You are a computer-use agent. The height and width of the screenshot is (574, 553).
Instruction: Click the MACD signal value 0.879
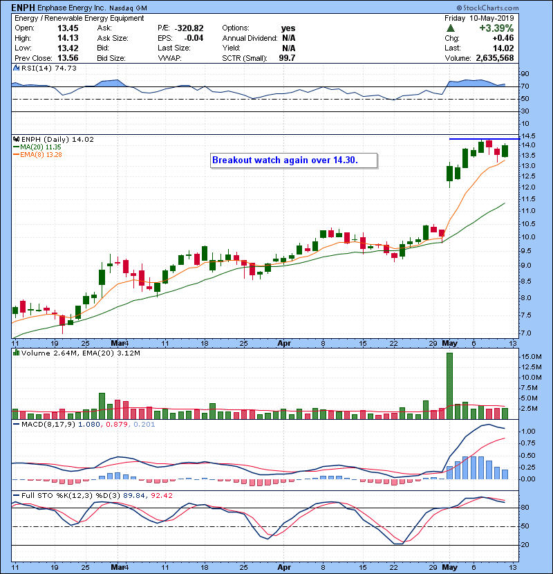pos(117,425)
